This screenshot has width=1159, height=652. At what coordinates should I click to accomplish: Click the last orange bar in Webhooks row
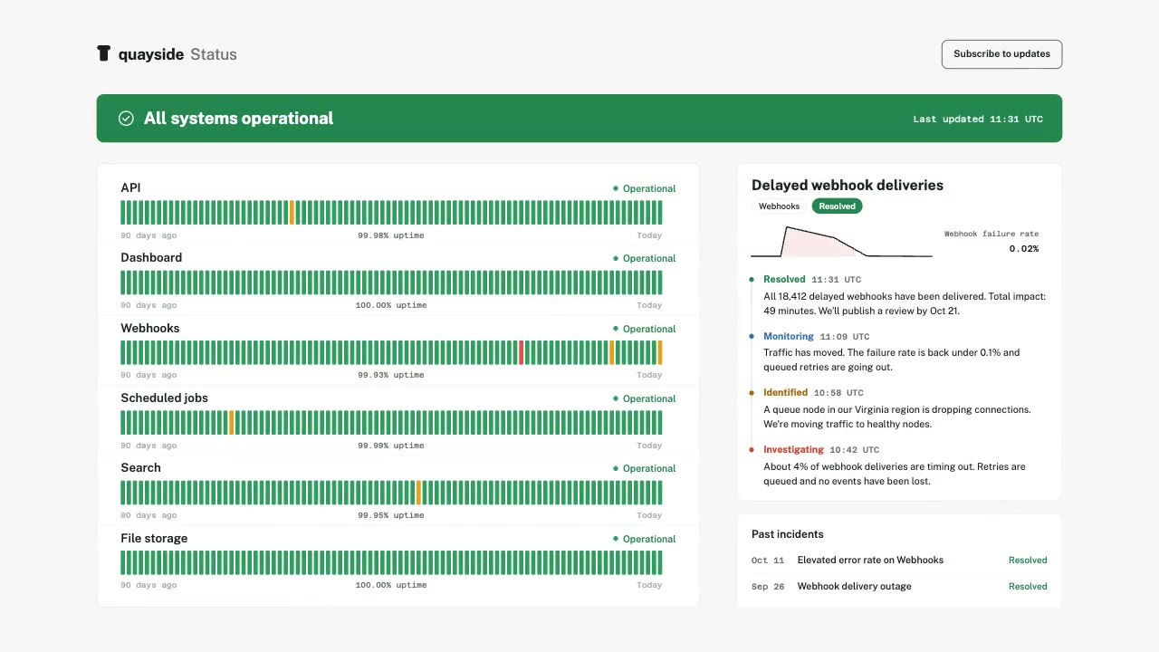point(660,353)
